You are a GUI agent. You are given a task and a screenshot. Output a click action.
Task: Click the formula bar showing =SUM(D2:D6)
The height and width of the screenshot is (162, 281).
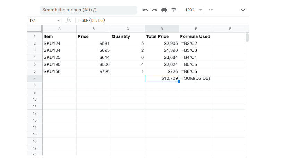tap(156, 21)
